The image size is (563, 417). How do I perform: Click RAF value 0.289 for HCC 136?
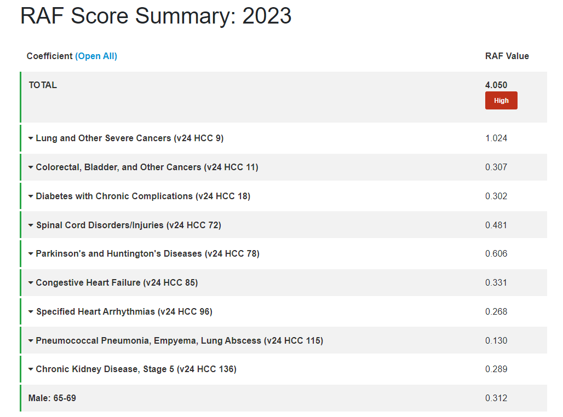496,369
